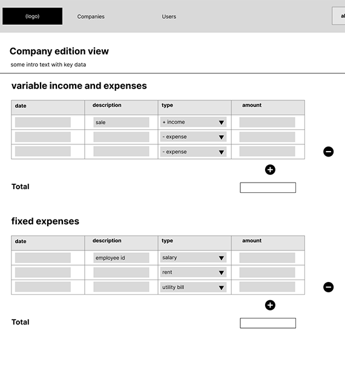Select the 'sale' description field

[x=121, y=123]
